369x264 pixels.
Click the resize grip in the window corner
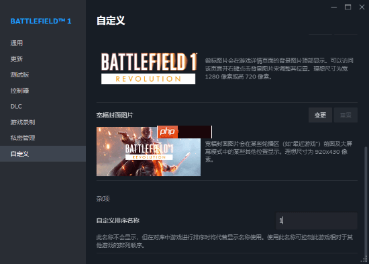pos(366,261)
